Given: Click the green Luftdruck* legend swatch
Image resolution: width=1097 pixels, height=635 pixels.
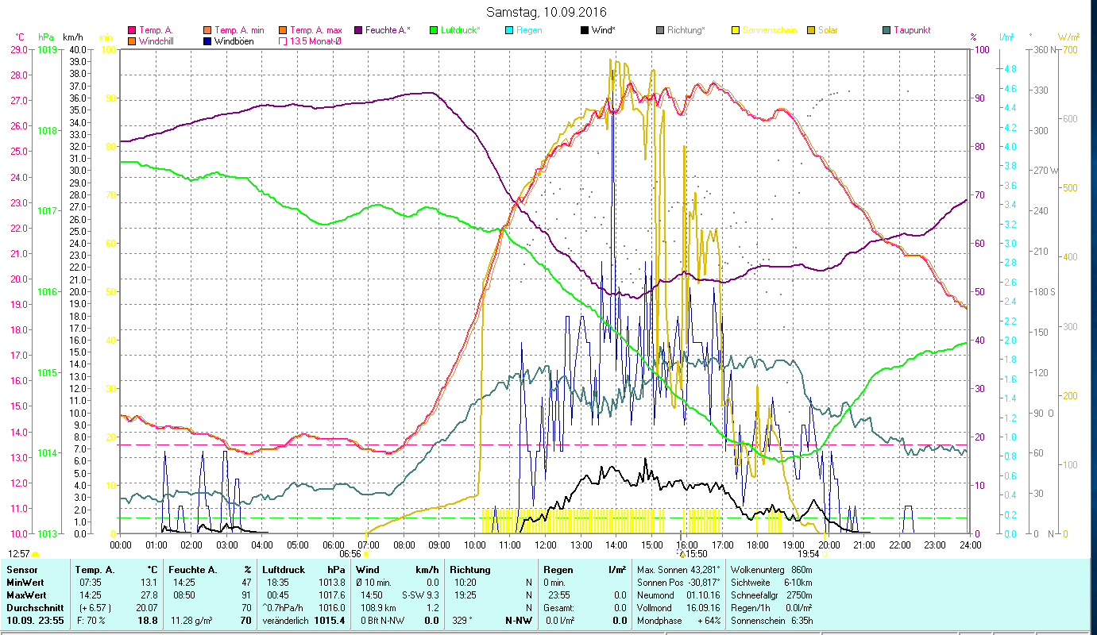Looking at the screenshot, I should pos(433,30).
